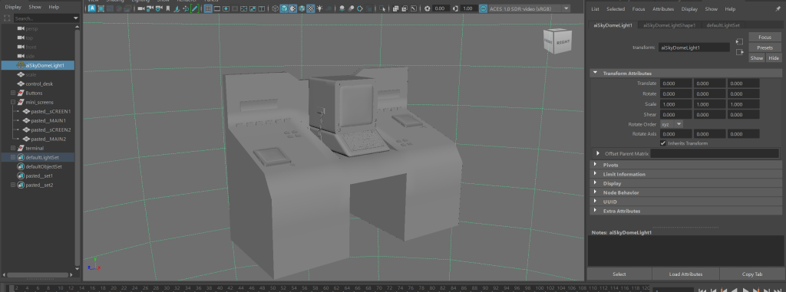786x292 pixels.
Task: Click the Gamma contrast icon
Action: [x=455, y=8]
